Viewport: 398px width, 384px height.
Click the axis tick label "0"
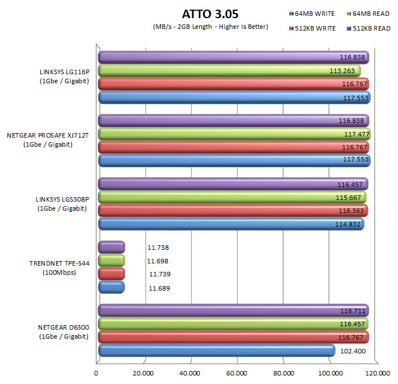click(96, 373)
